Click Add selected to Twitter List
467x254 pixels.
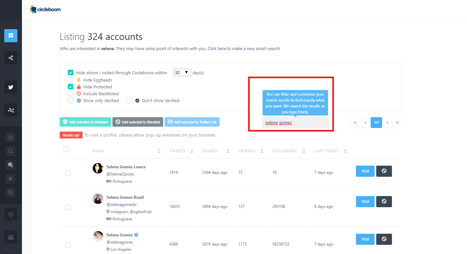(192, 122)
